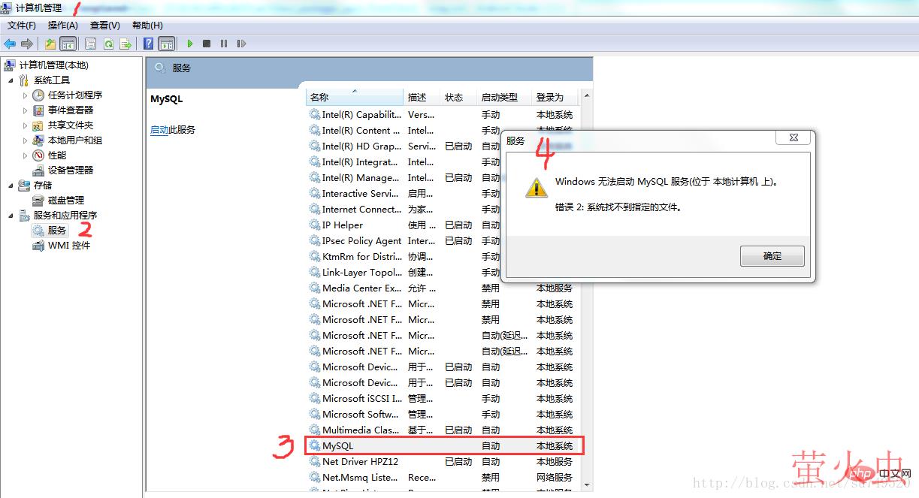Open the 操作(A) menu
This screenshot has width=919, height=498.
tap(63, 26)
